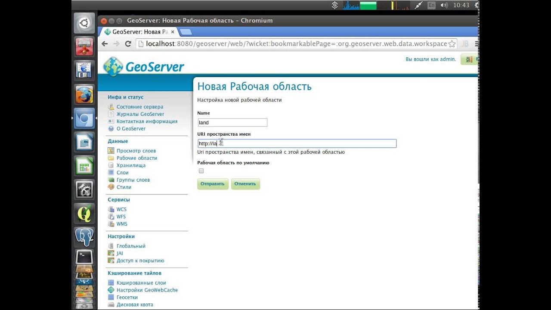Screen dimensions: 551x310
Task: Click the Глобальный settings icon
Action: click(x=111, y=246)
